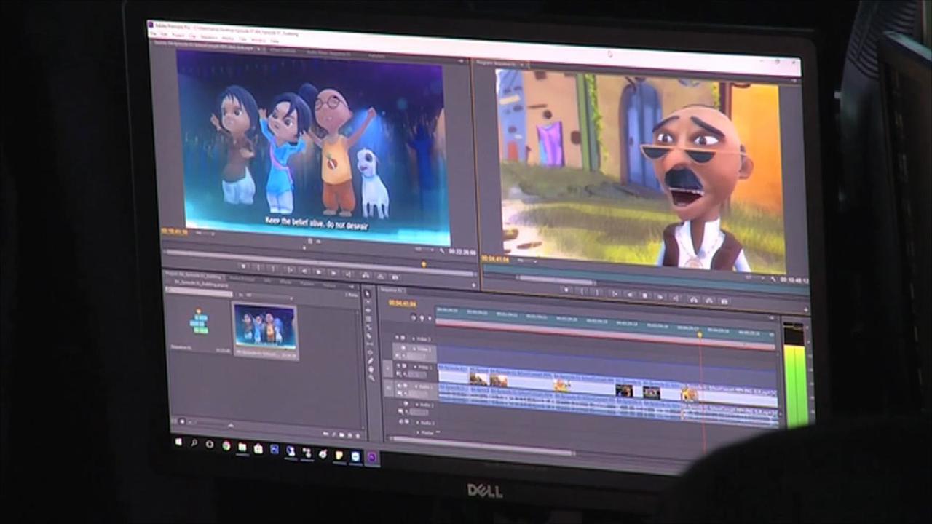932x524 pixels.
Task: Toggle Video 3 track output eye
Action: point(397,338)
